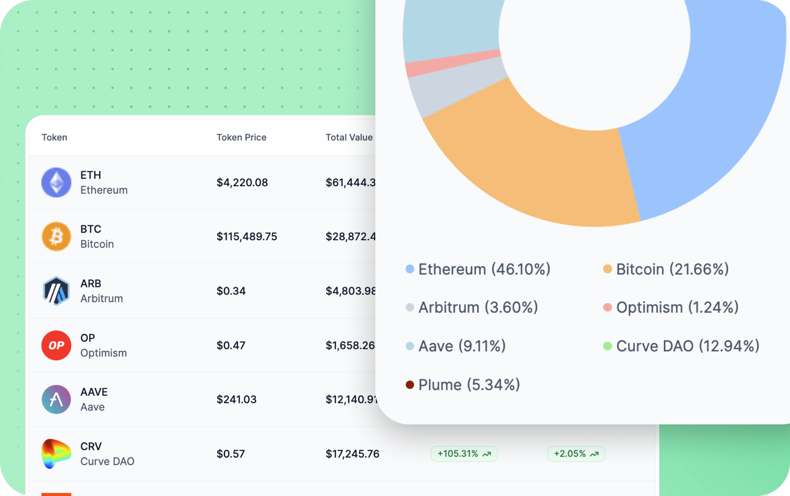Click the Aave token logo icon

[56, 399]
